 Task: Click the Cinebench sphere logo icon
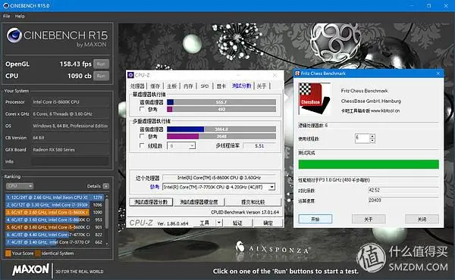14,36
